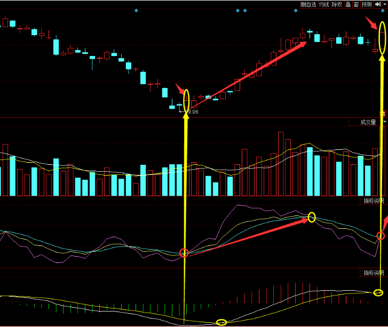Open 指标说明 under the volume panel
Viewport: 388px width, 327px height.
pos(374,201)
